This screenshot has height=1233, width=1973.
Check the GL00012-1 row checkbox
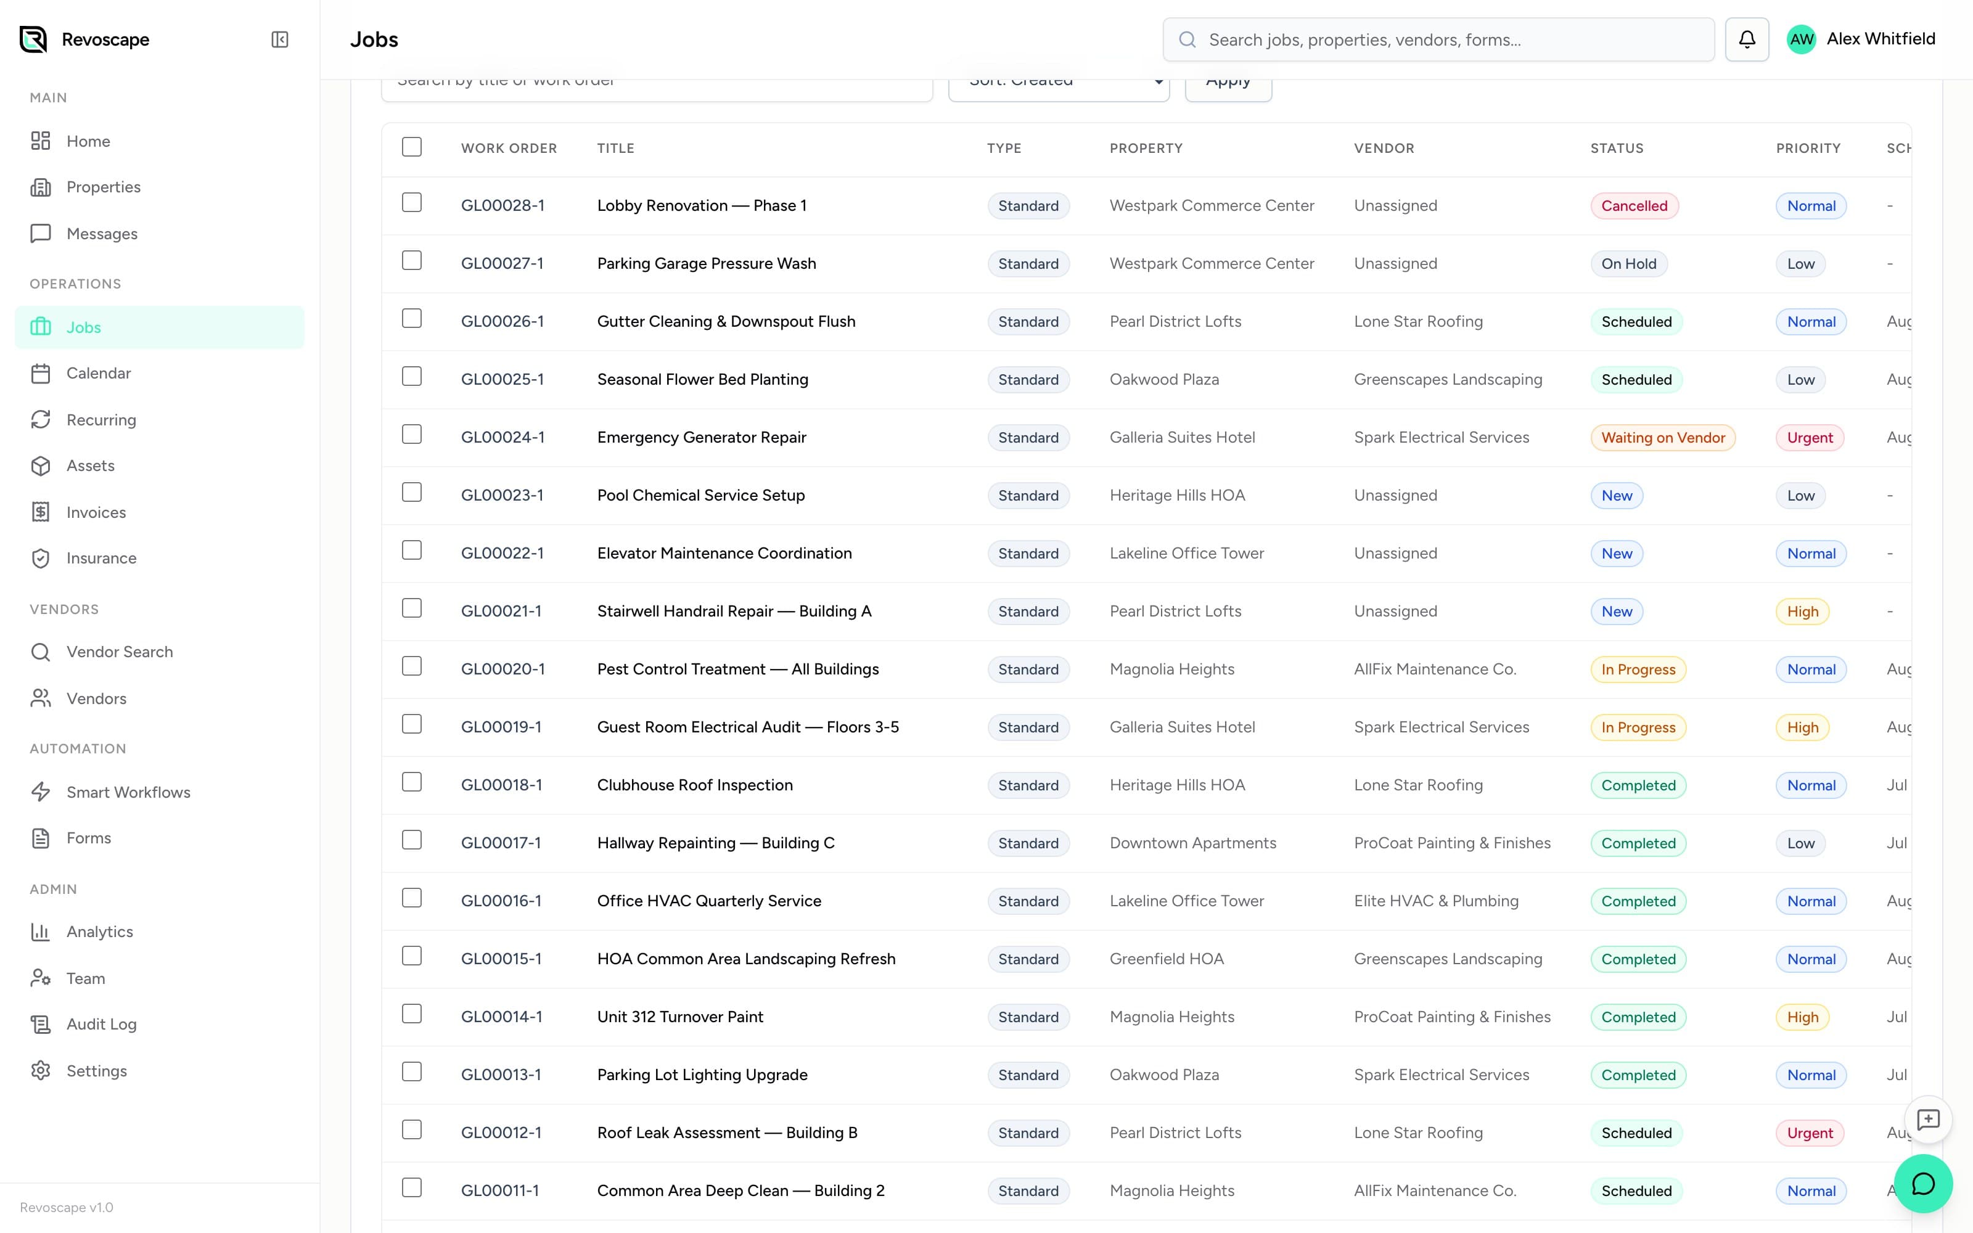point(412,1129)
